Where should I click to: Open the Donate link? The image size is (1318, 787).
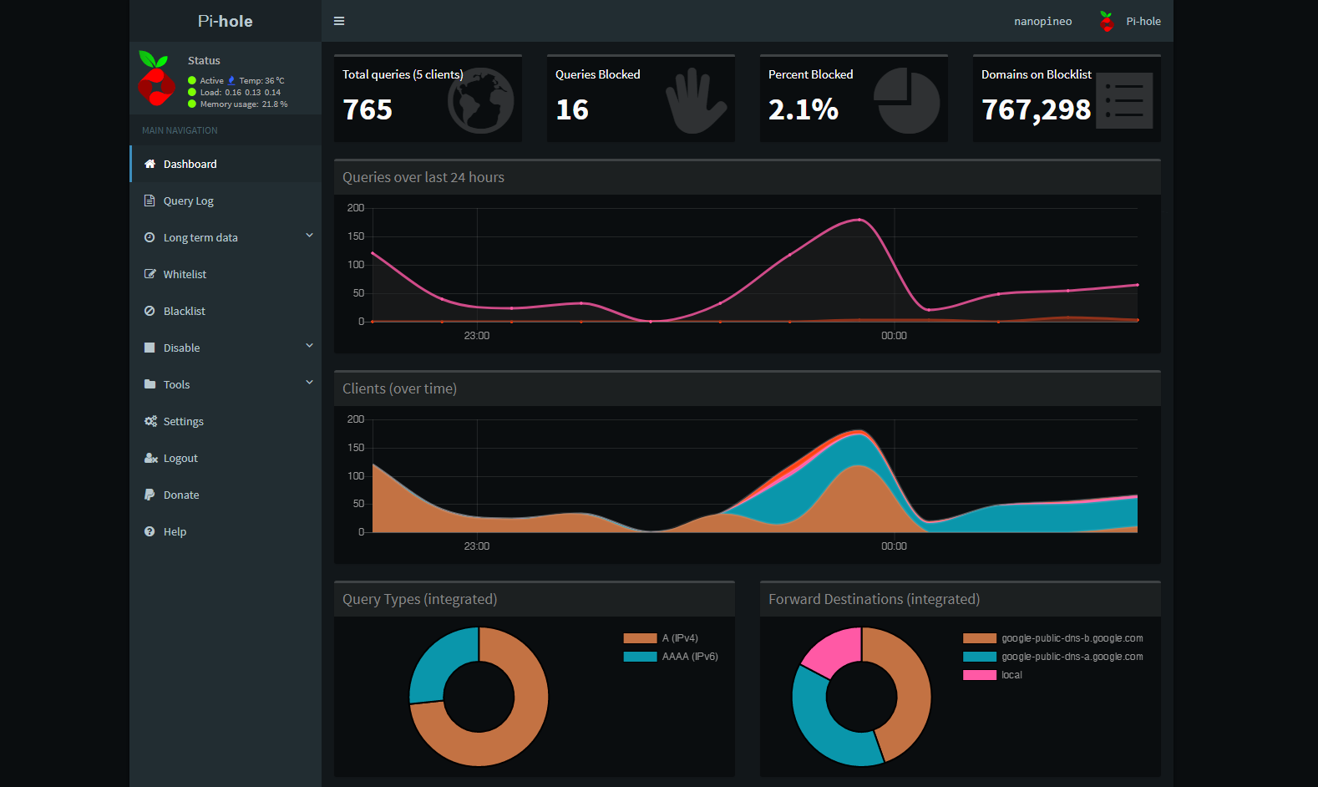click(x=226, y=495)
